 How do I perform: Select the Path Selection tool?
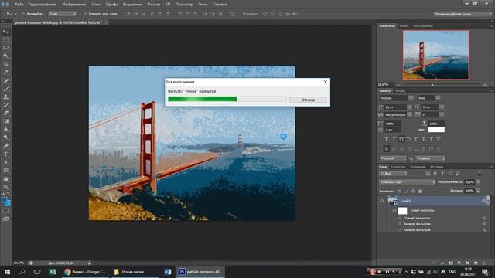[5, 162]
